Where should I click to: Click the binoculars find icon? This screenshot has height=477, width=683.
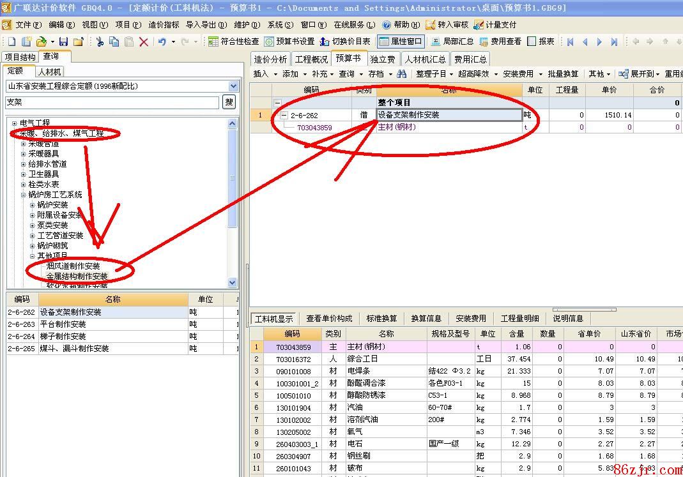pos(401,73)
